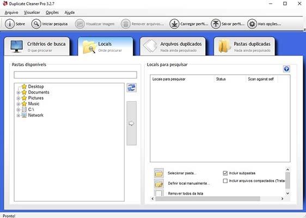Select Documents in the folder tree

39,92
